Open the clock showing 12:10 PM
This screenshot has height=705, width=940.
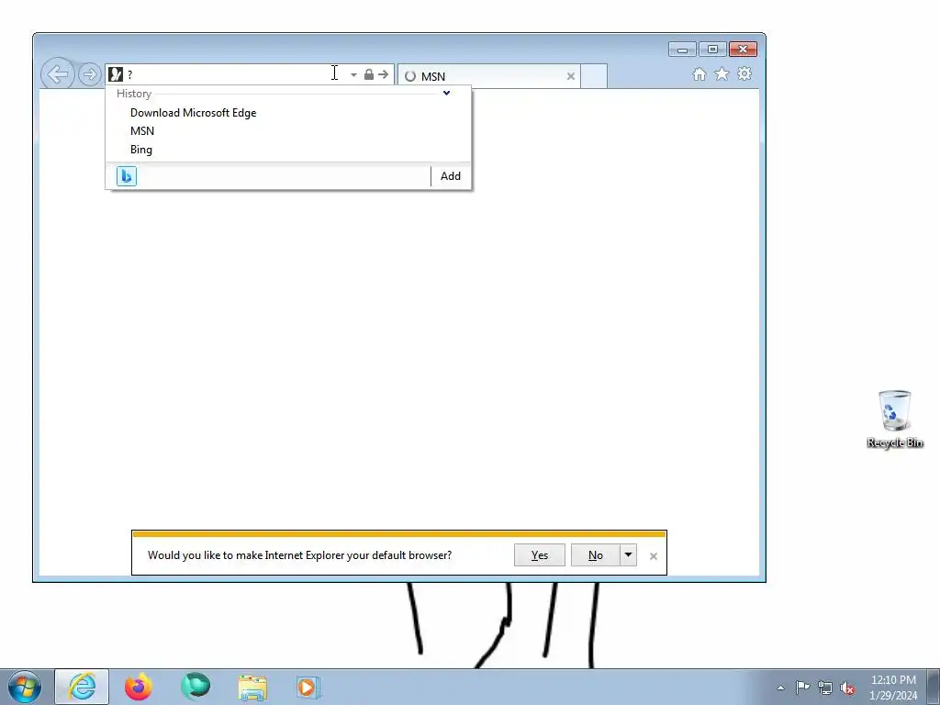(x=893, y=688)
